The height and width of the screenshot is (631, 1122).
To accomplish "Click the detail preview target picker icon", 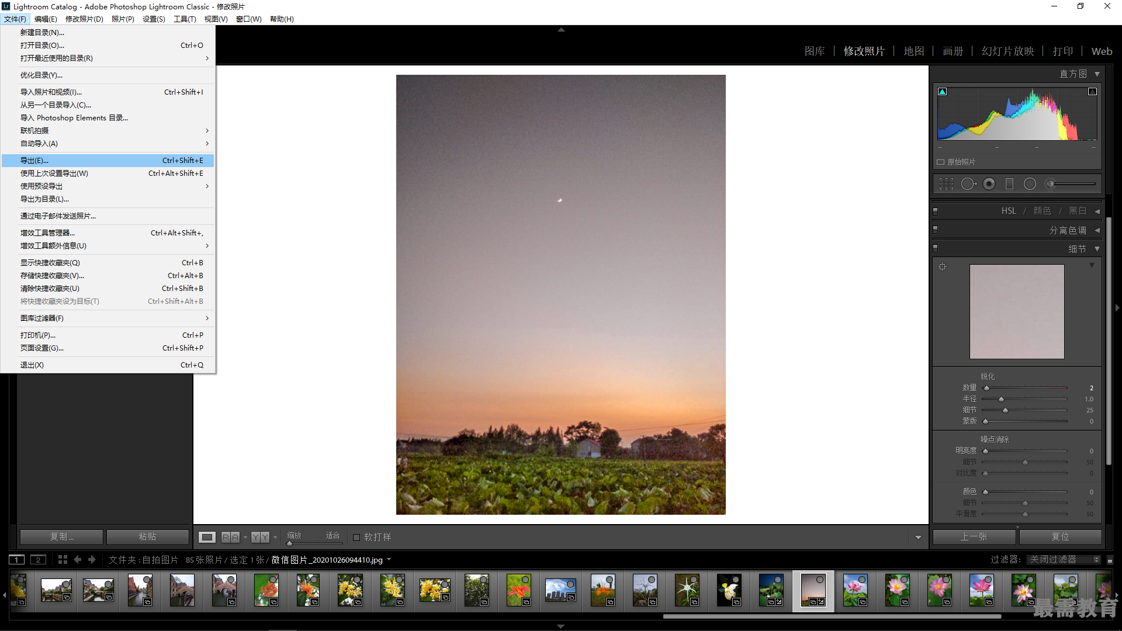I will 942,267.
